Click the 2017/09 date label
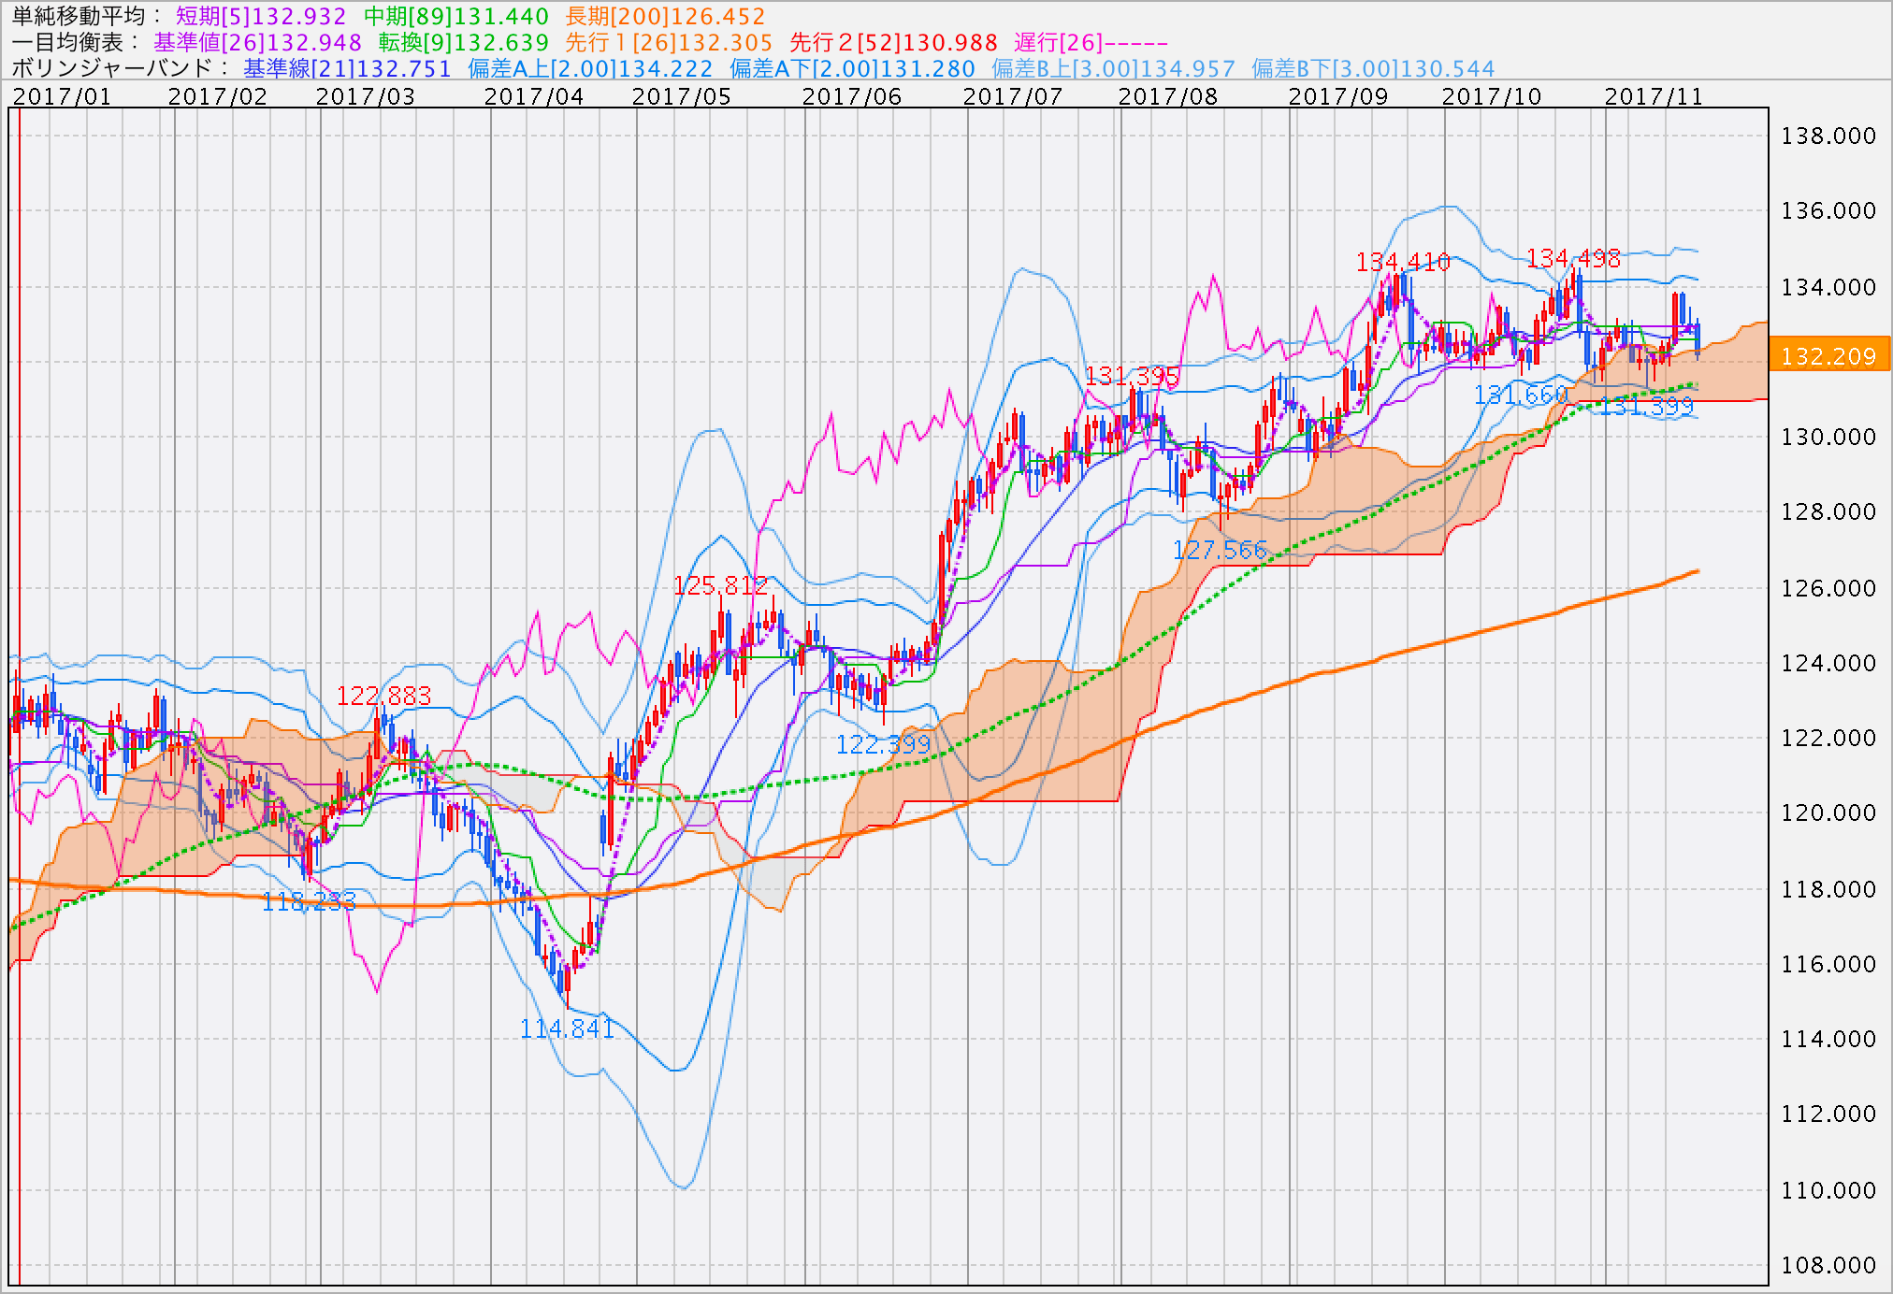The height and width of the screenshot is (1294, 1893). pyautogui.click(x=1338, y=96)
